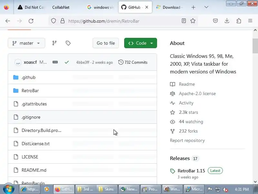Open the Releases 17 heading link

coord(184,158)
